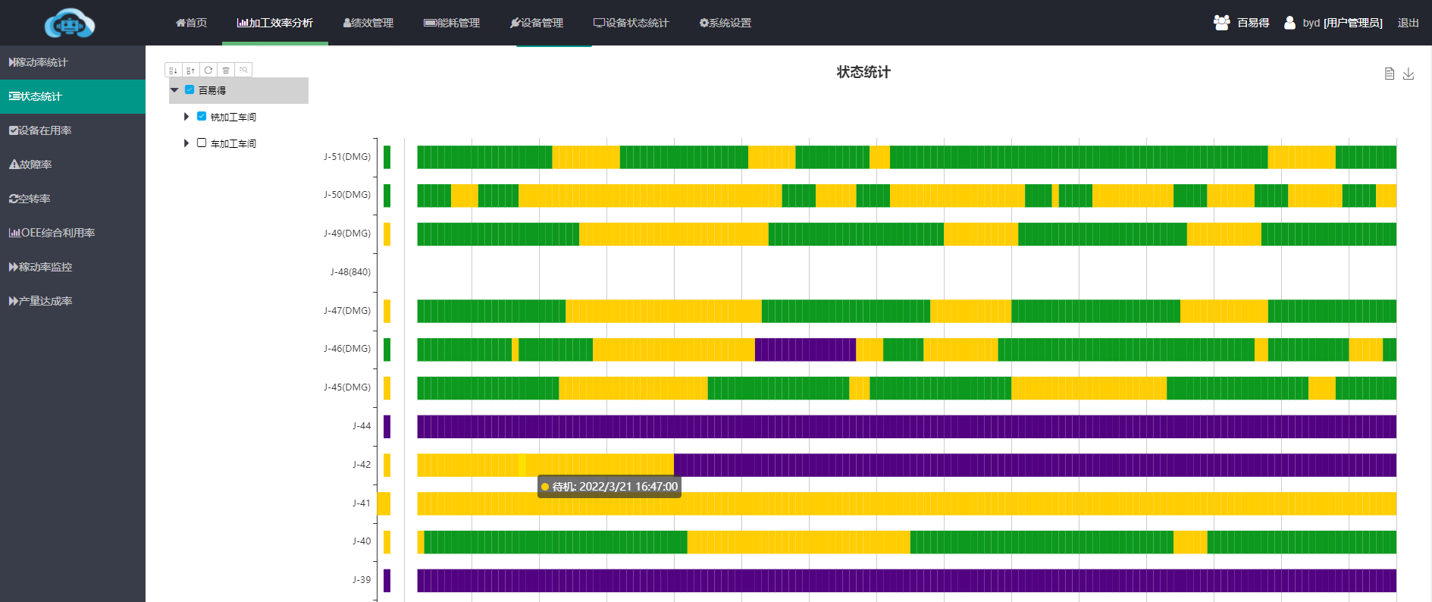Open the chart data view icon
The width and height of the screenshot is (1432, 602).
[x=1389, y=74]
